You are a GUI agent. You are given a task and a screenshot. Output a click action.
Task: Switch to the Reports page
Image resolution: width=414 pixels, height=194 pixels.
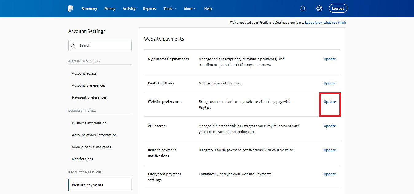149,9
